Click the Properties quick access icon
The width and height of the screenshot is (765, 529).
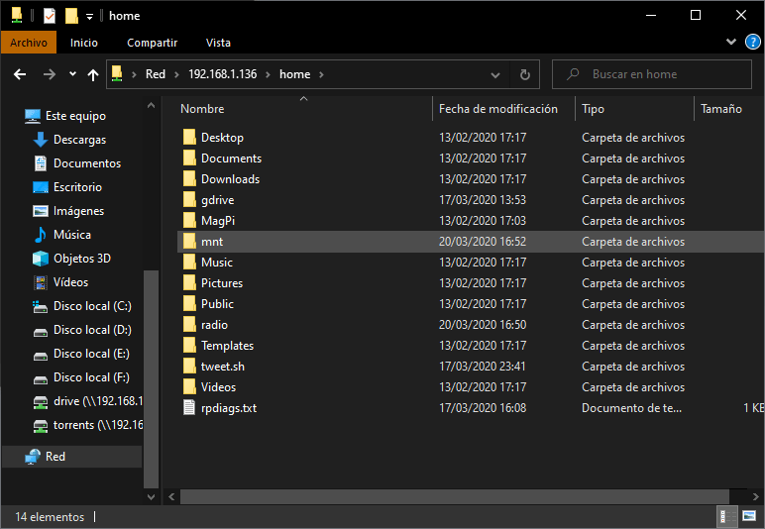50,16
